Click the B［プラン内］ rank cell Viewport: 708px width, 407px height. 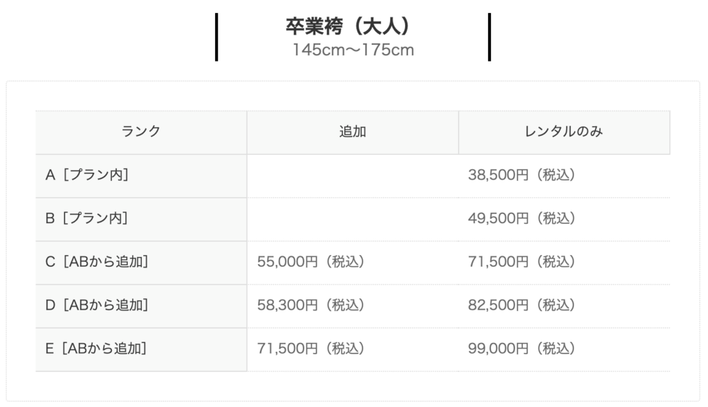pyautogui.click(x=87, y=218)
